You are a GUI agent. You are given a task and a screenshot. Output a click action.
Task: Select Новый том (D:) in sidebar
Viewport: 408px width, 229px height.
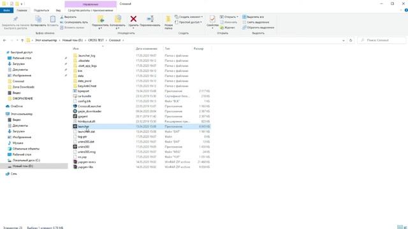[x=23, y=166]
